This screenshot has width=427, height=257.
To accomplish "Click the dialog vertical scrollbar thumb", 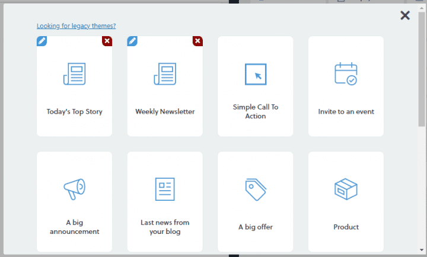I will pos(422,69).
